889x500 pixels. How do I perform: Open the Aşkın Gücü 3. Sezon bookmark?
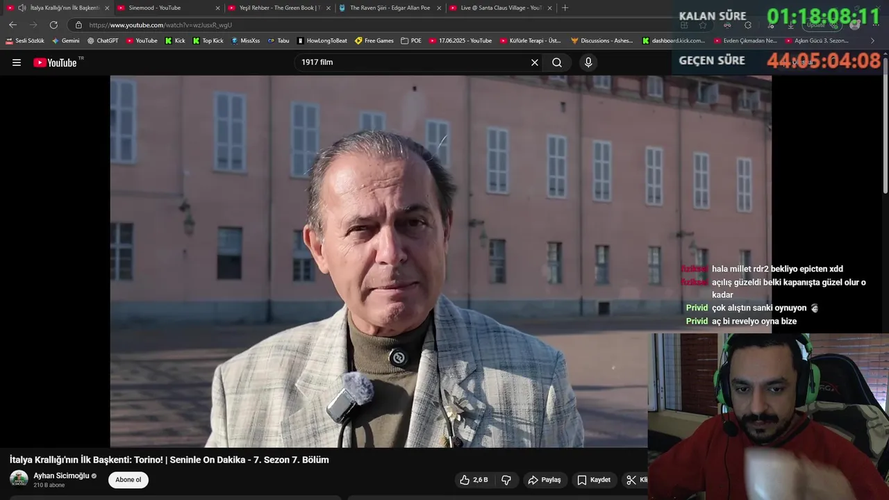[x=817, y=41]
